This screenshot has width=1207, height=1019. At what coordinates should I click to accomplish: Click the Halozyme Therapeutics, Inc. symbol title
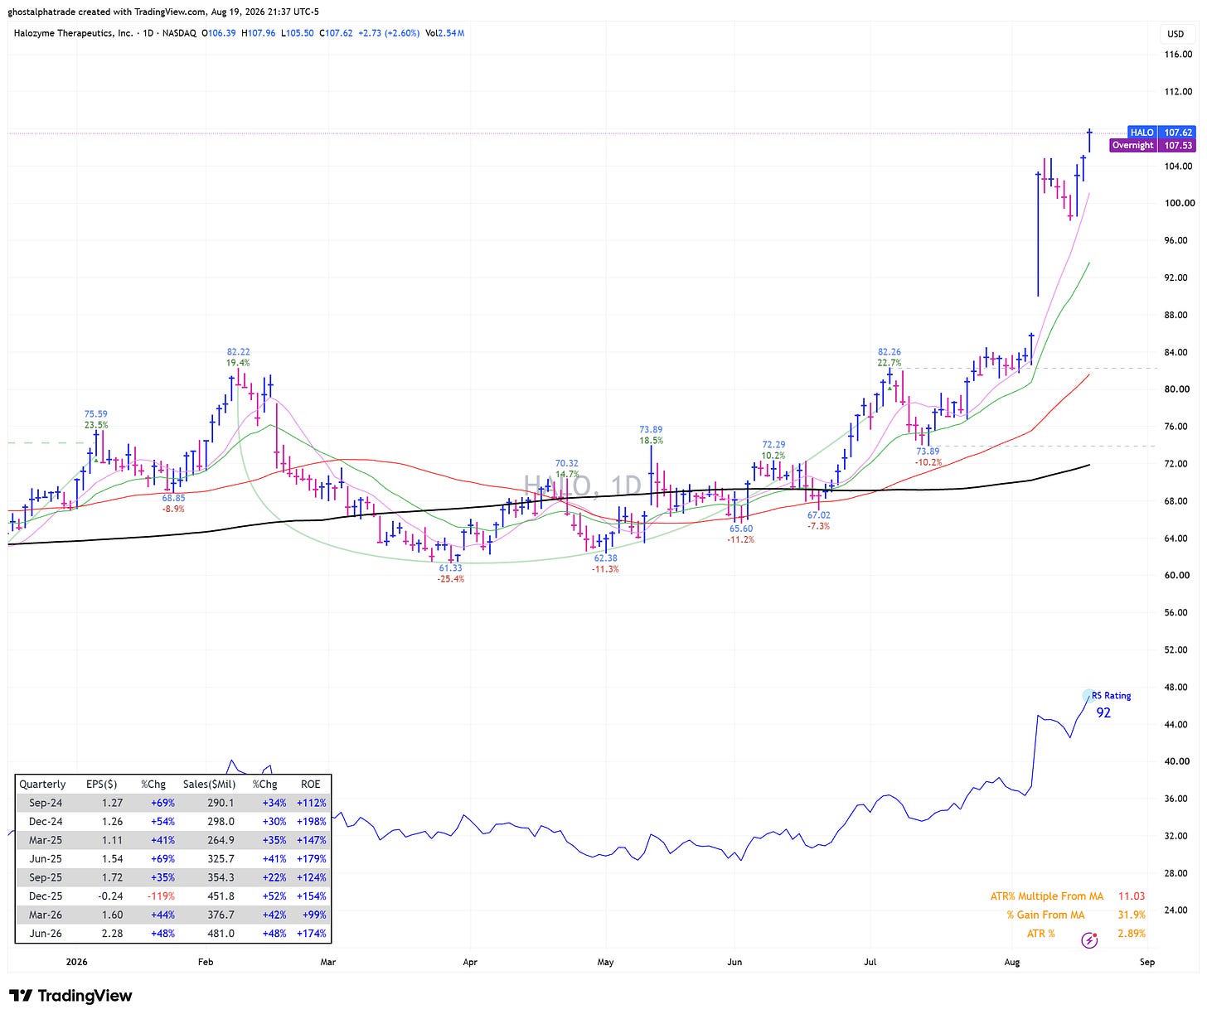pos(73,33)
